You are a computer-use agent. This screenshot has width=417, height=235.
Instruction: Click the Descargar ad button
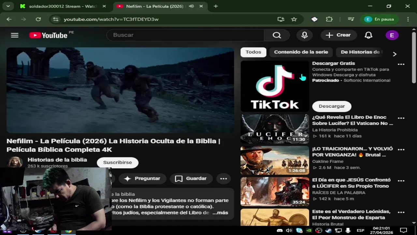[332, 106]
